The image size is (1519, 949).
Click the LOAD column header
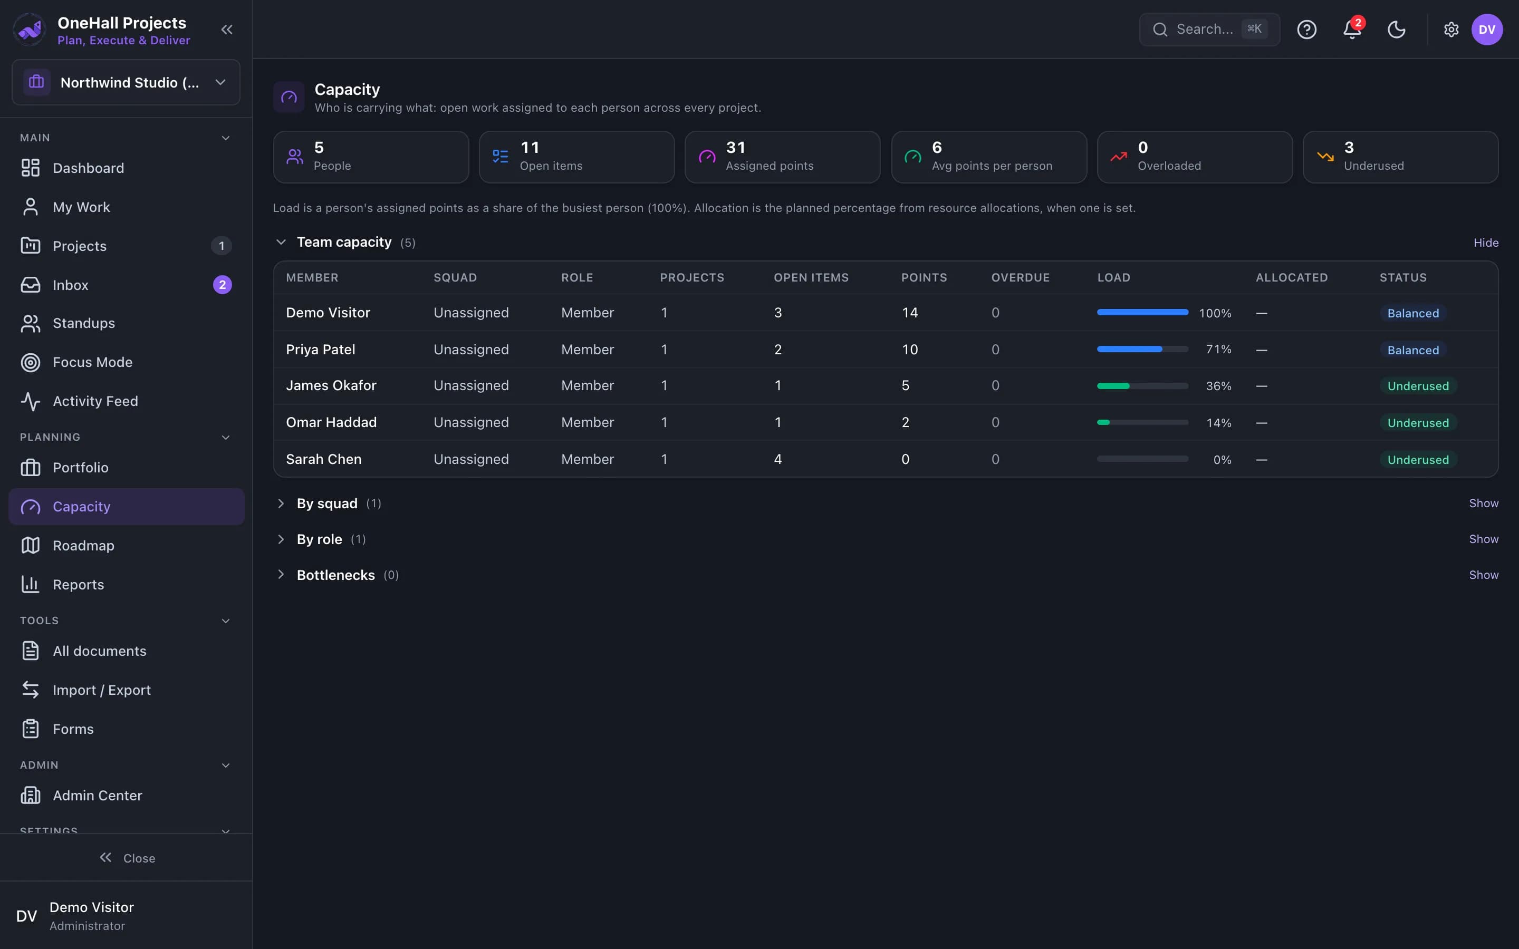(1113, 277)
